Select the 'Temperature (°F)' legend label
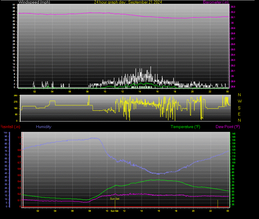The width and height of the screenshot is (259, 219). pyautogui.click(x=185, y=127)
